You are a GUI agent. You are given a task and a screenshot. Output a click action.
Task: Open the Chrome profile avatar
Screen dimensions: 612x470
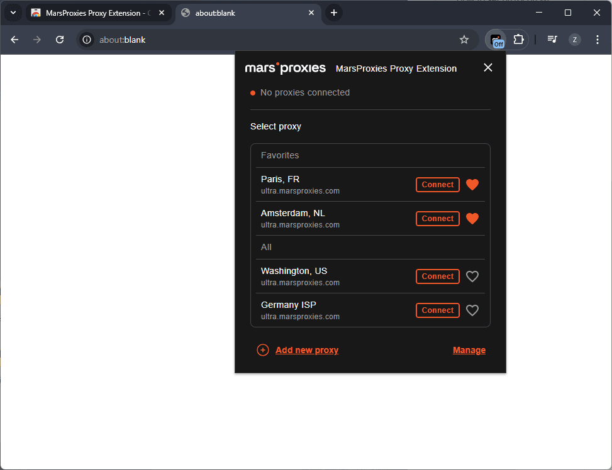click(574, 40)
